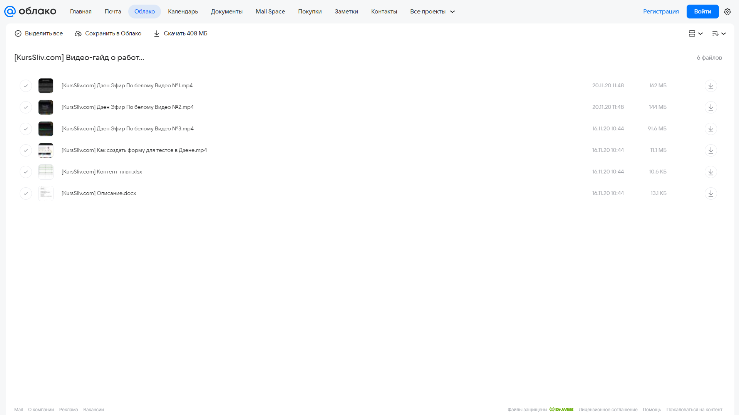739x415 pixels.
Task: Go to the Почта tab
Action: (113, 12)
